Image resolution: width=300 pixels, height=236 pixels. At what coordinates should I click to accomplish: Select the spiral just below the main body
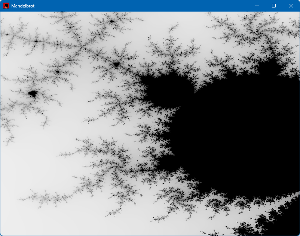[x=216, y=204]
